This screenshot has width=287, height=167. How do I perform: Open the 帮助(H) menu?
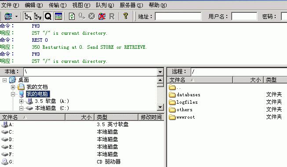pos(158,5)
